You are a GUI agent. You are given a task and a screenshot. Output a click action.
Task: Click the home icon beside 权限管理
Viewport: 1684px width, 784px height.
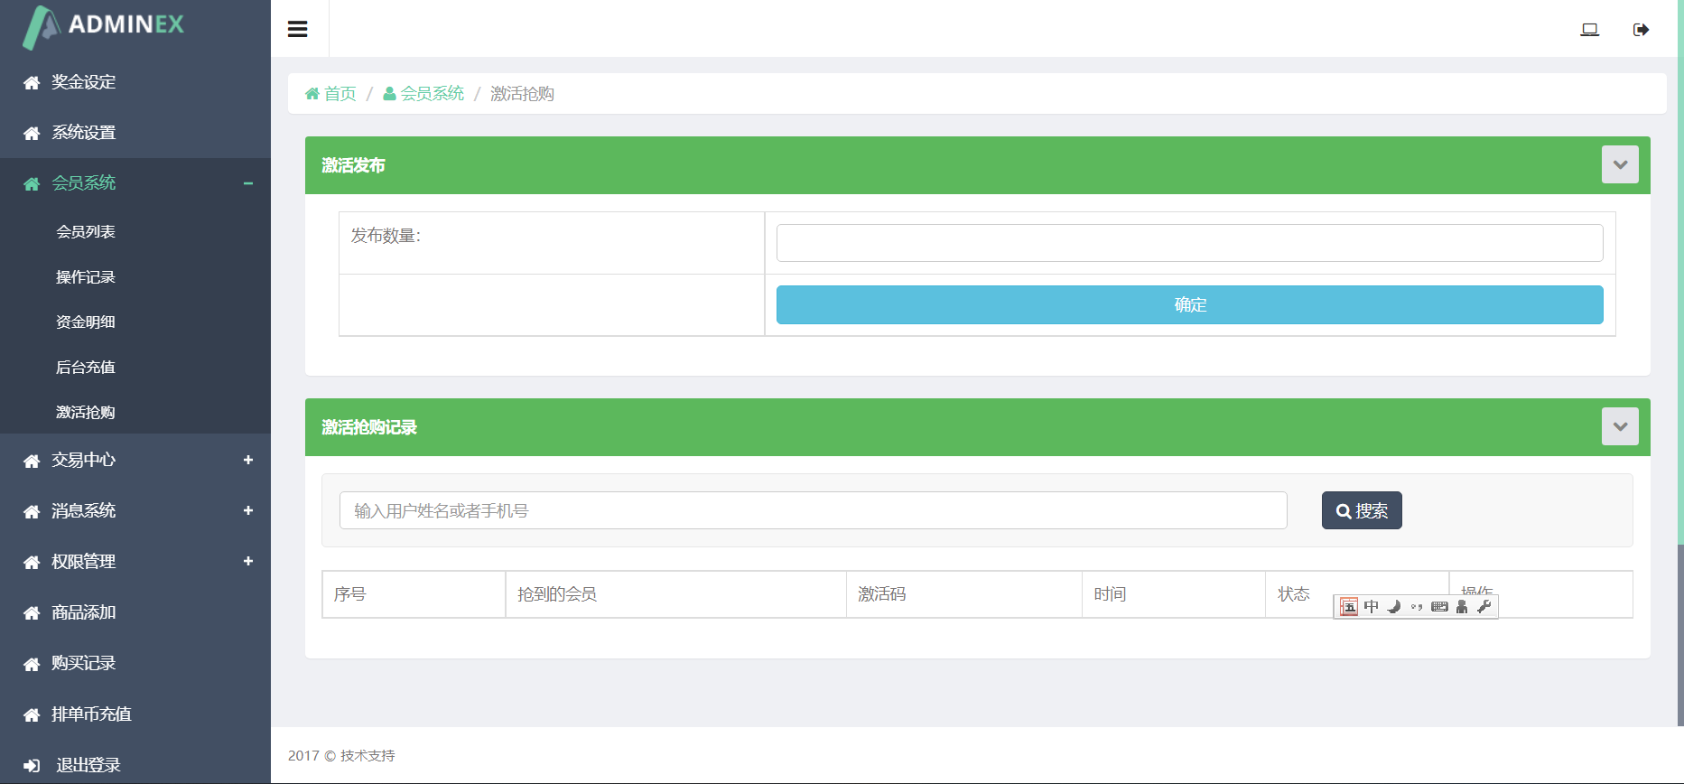(x=32, y=563)
